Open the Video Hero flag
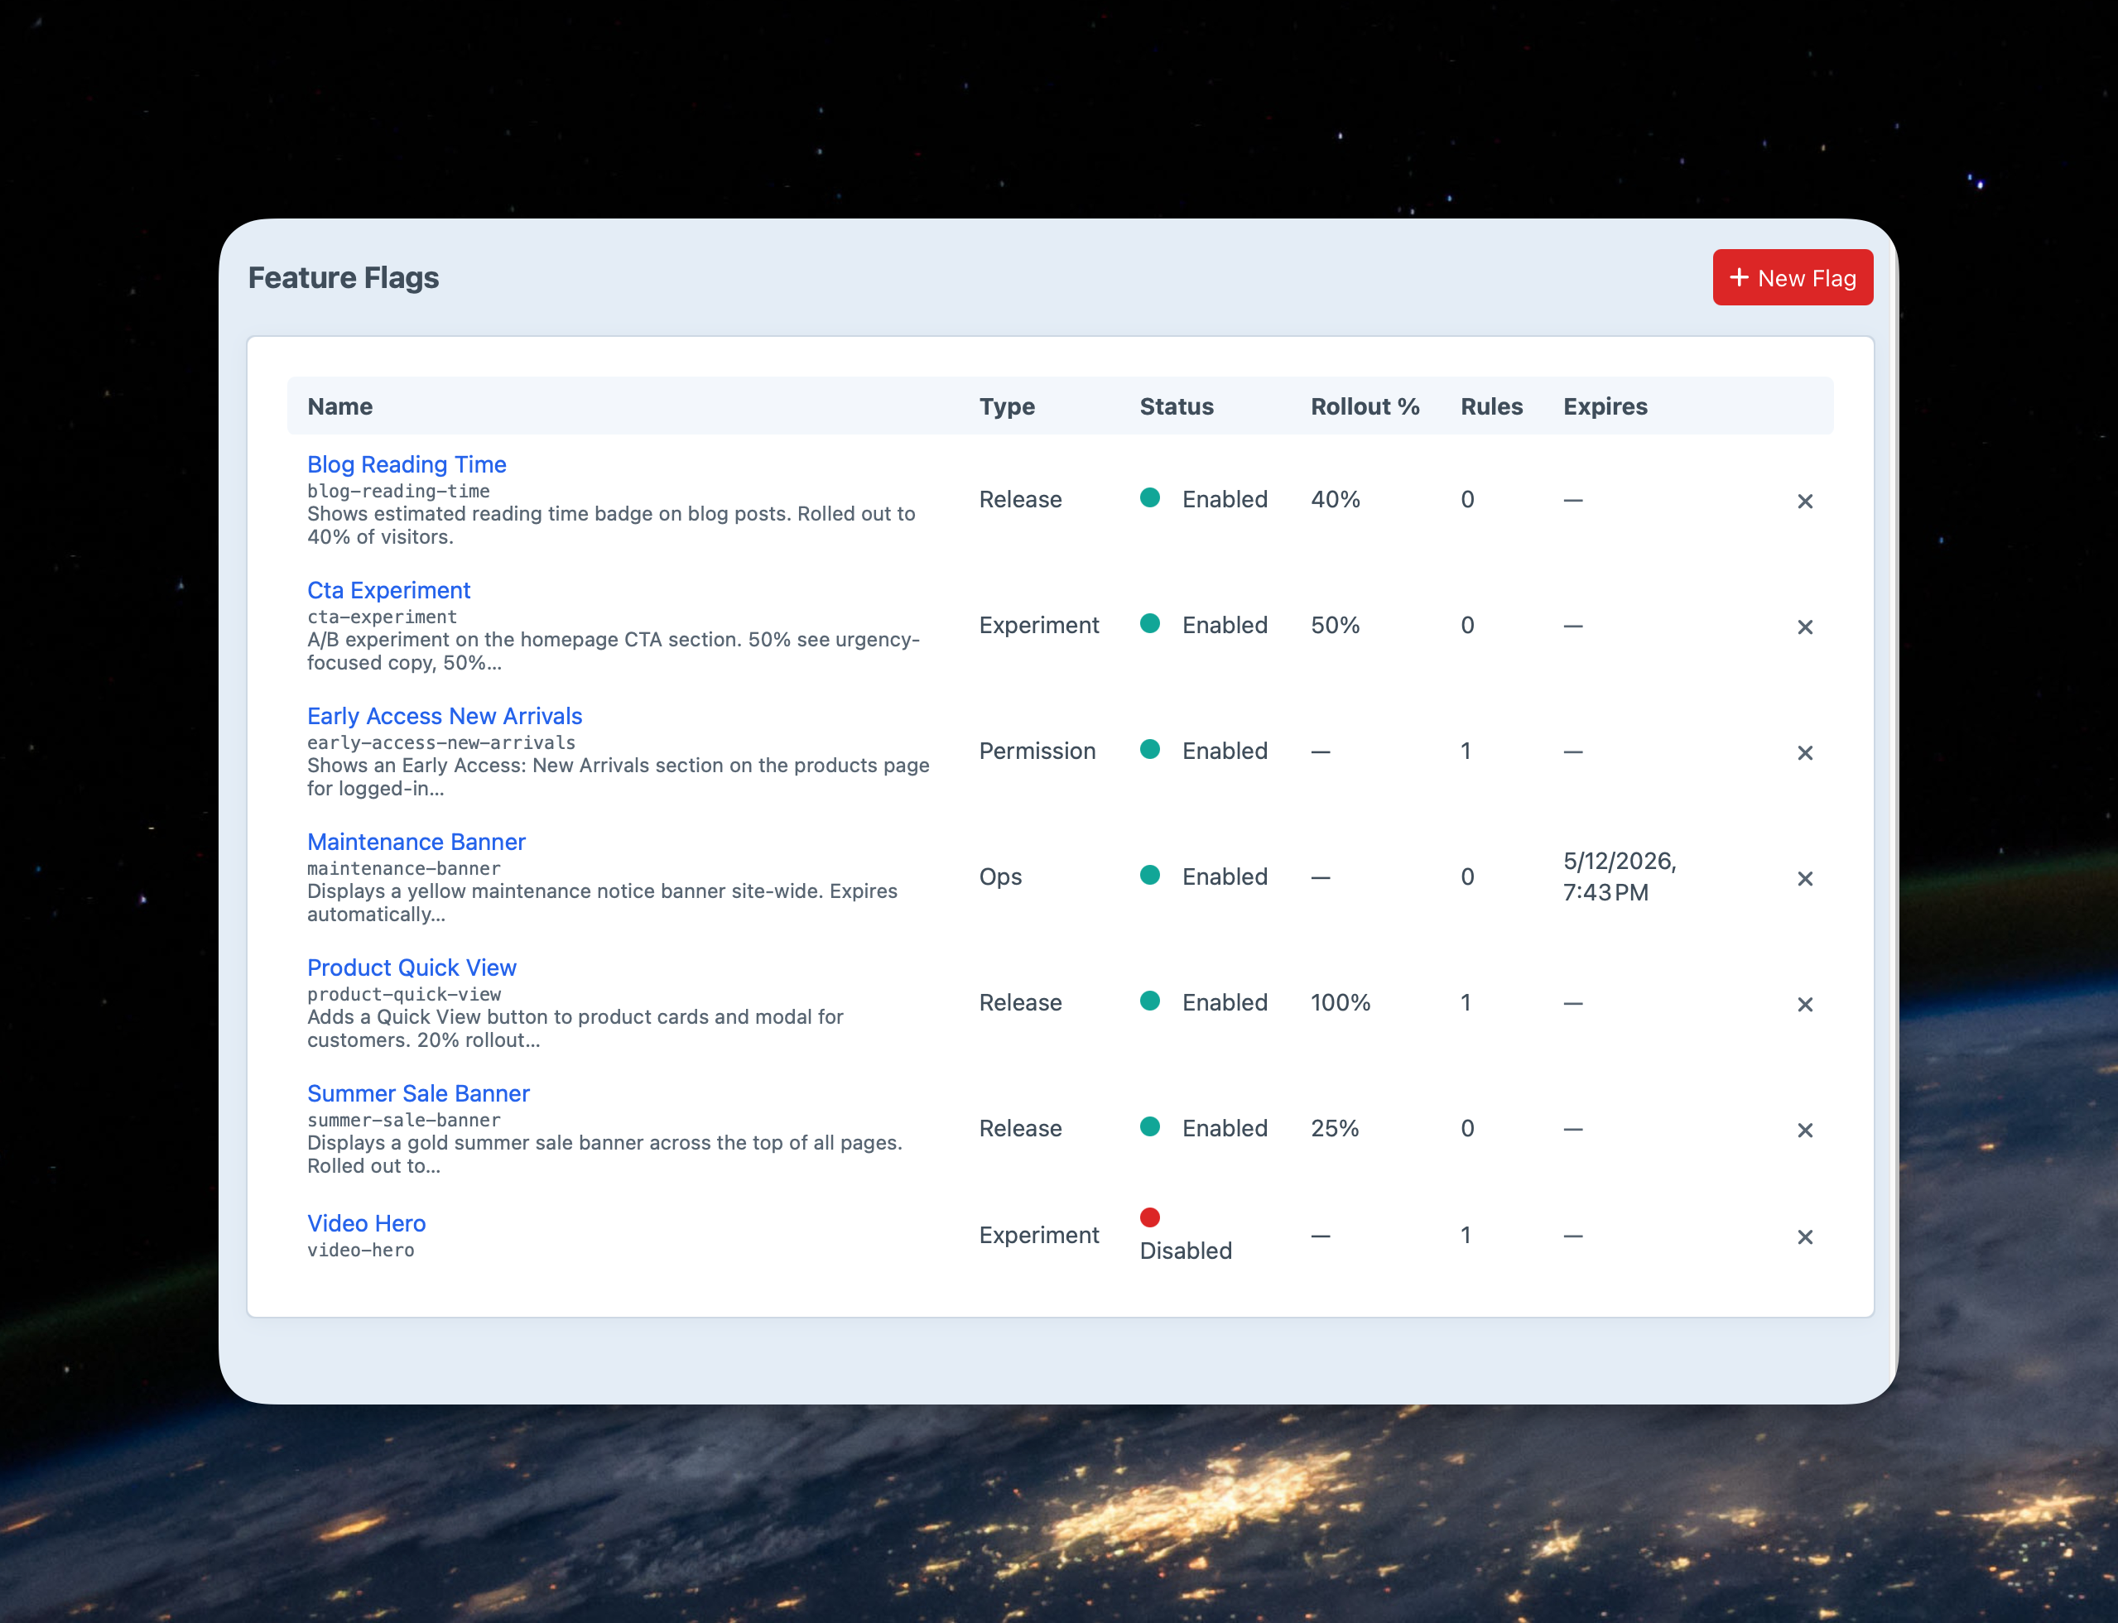The image size is (2118, 1623). (366, 1223)
